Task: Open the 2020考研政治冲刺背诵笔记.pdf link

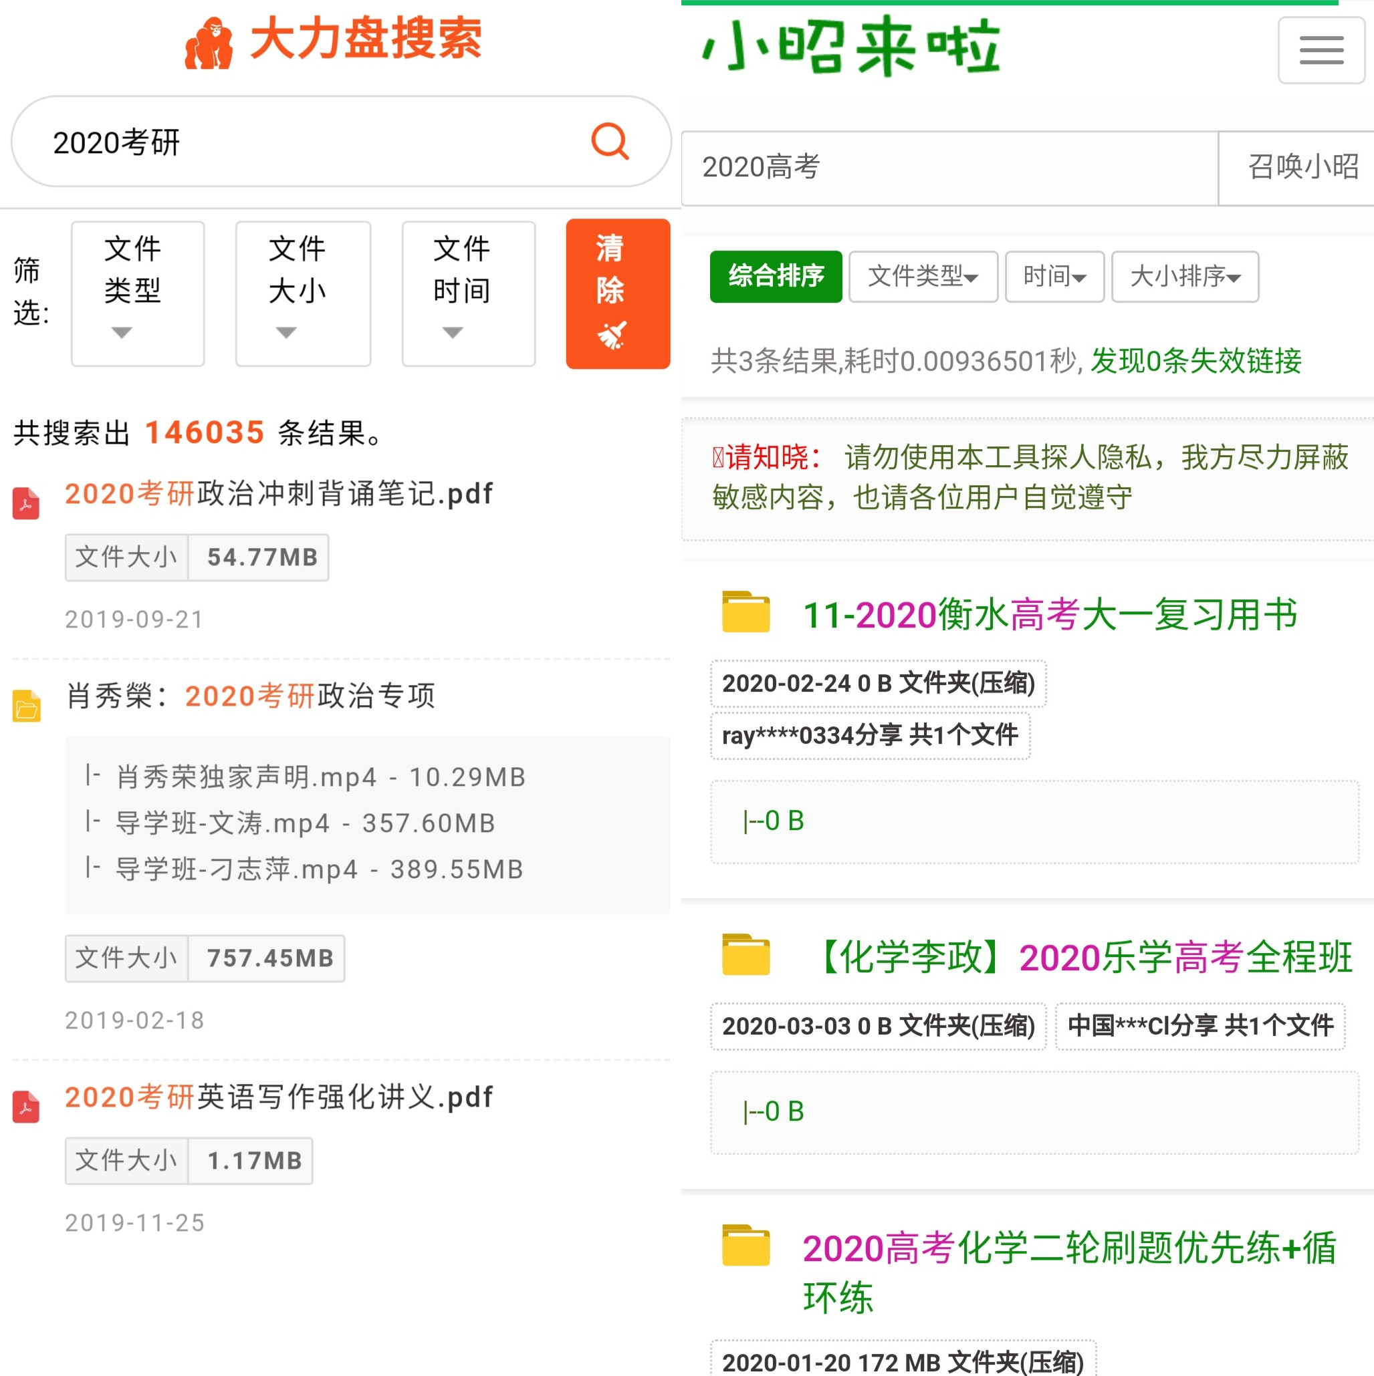Action: (x=279, y=494)
